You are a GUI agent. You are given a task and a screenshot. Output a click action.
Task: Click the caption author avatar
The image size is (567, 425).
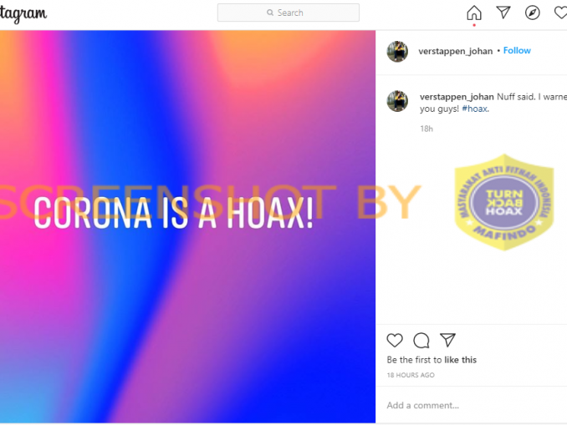[x=397, y=101]
